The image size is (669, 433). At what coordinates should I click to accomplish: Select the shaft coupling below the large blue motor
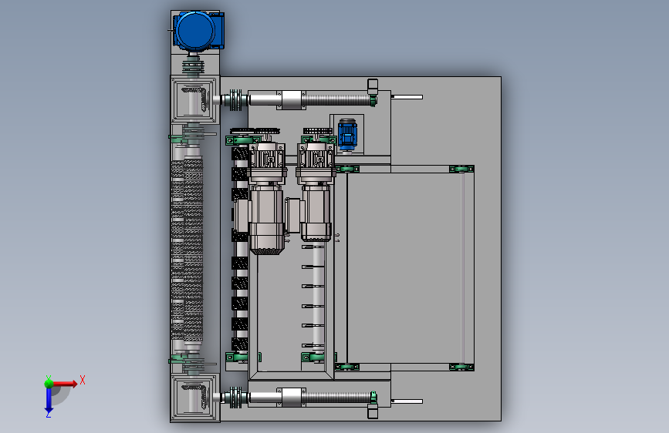coord(193,67)
